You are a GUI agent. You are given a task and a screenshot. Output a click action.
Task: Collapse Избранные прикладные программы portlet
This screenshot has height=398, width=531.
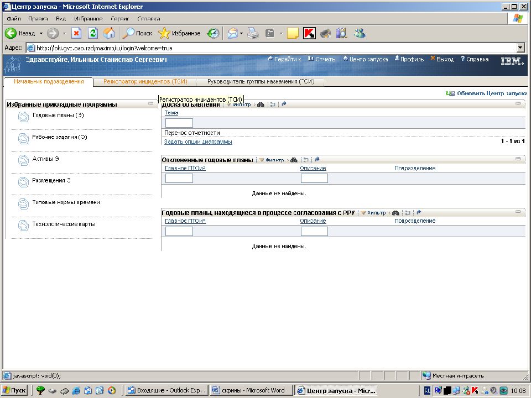151,103
